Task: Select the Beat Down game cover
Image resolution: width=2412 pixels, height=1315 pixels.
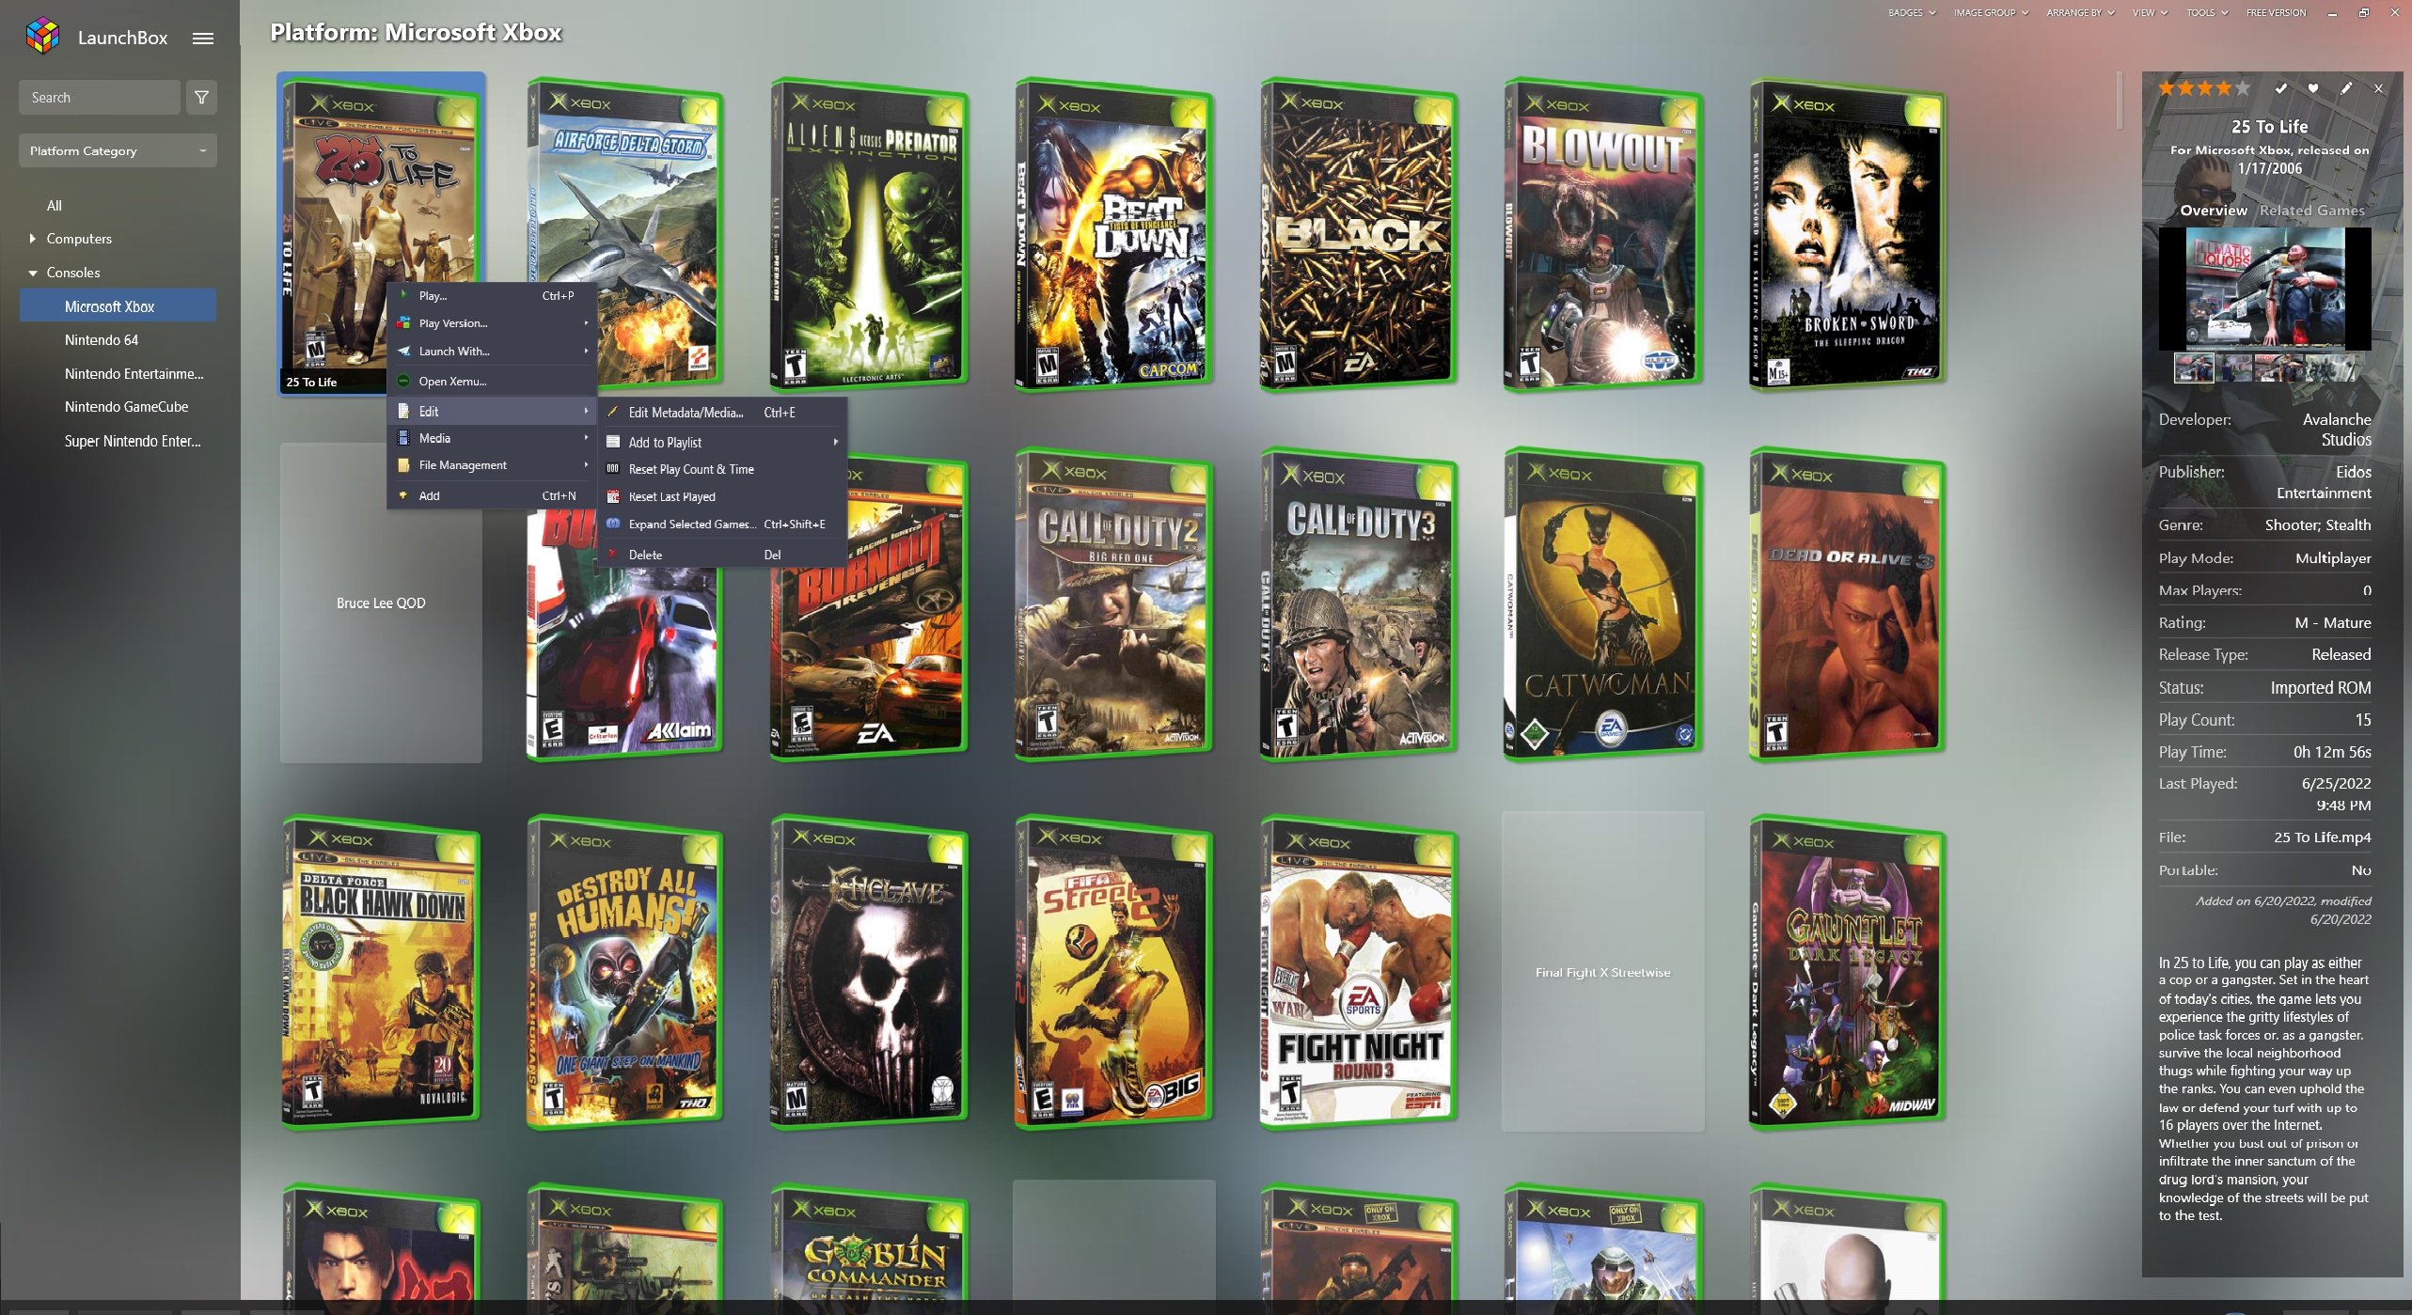Action: pos(1113,235)
